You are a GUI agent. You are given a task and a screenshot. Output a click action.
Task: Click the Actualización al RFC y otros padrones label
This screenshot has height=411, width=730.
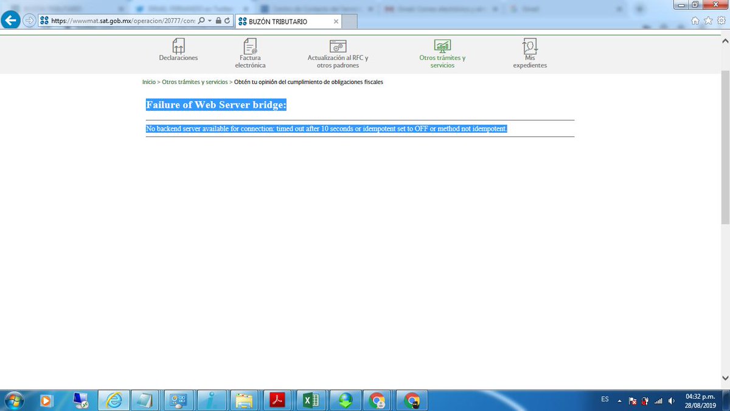(x=338, y=61)
